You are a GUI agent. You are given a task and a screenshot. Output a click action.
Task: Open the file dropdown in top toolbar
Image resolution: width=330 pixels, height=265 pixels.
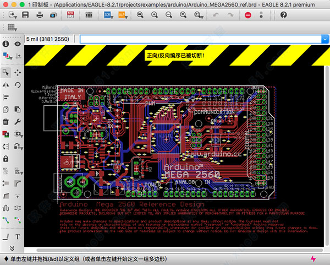(13, 15)
